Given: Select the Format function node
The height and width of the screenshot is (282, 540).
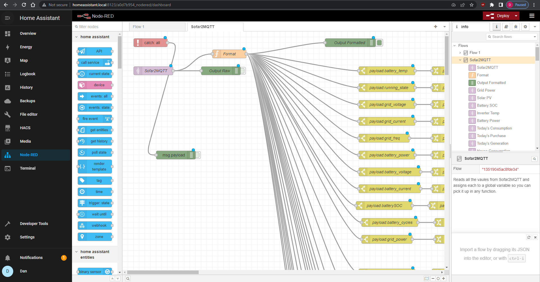Looking at the screenshot, I should [229, 54].
